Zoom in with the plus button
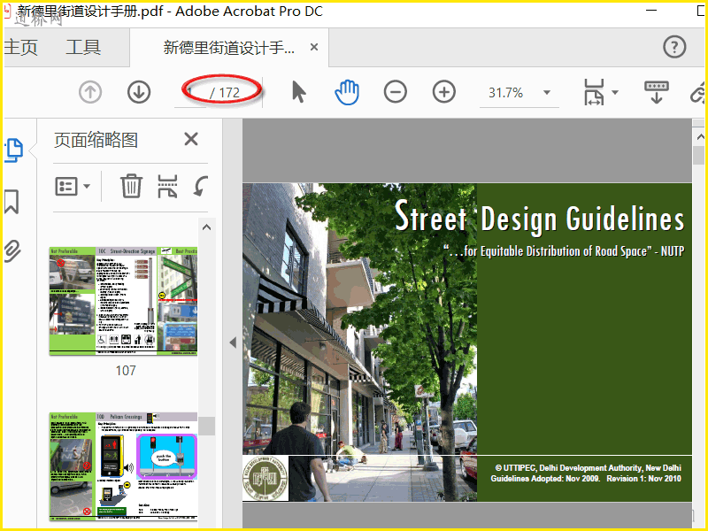The height and width of the screenshot is (531, 708). pyautogui.click(x=444, y=92)
